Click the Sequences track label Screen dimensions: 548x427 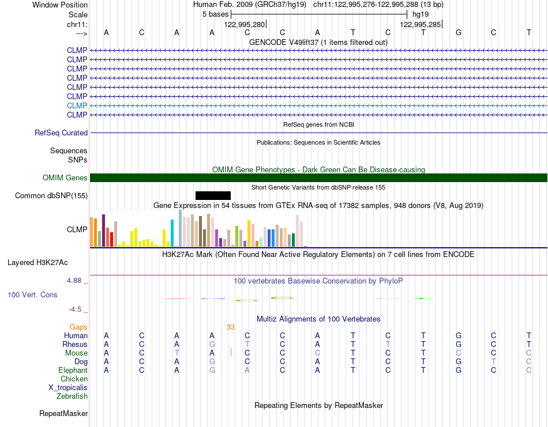pos(69,151)
